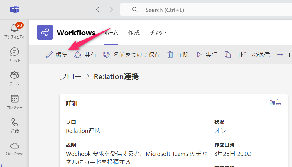Select the Workflows app title

click(76, 33)
